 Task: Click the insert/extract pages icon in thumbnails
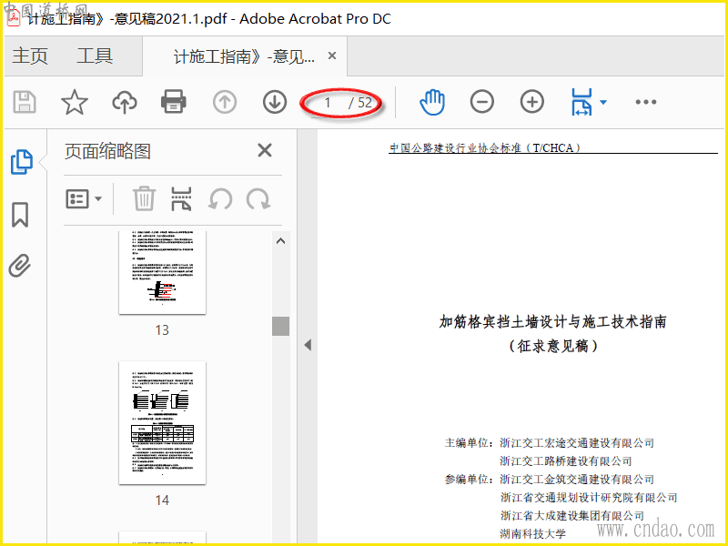[x=181, y=199]
